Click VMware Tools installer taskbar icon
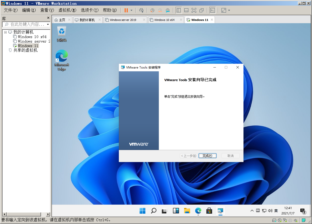 (220, 211)
